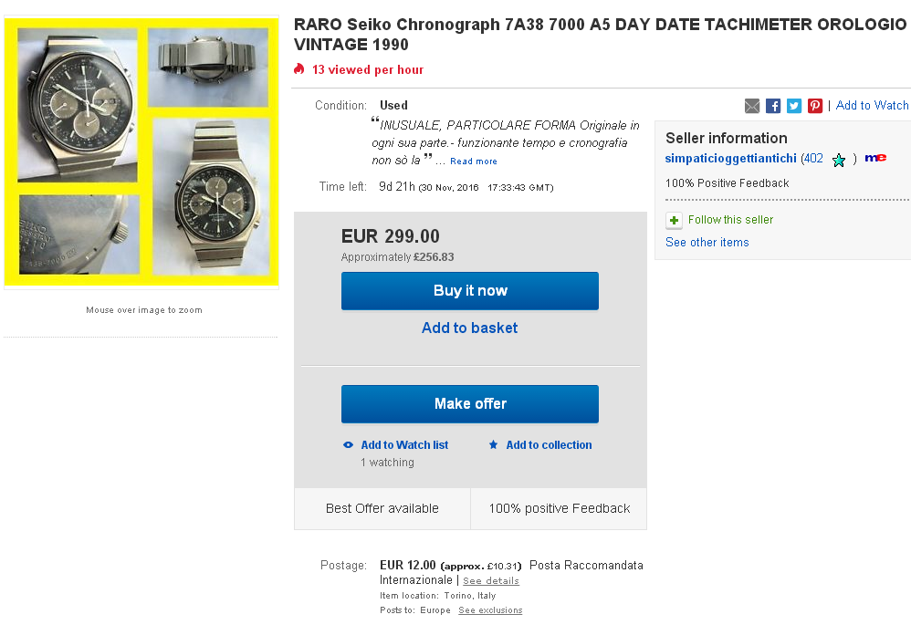The height and width of the screenshot is (625, 911).
Task: Click the green follow-seller plus icon
Action: tap(674, 220)
